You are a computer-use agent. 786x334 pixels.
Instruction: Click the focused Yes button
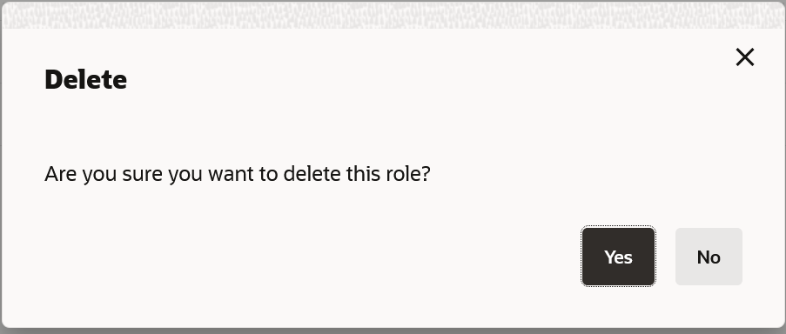(618, 257)
